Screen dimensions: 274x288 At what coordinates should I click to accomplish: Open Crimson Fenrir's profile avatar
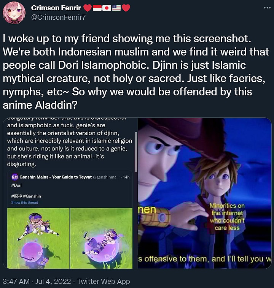14,13
